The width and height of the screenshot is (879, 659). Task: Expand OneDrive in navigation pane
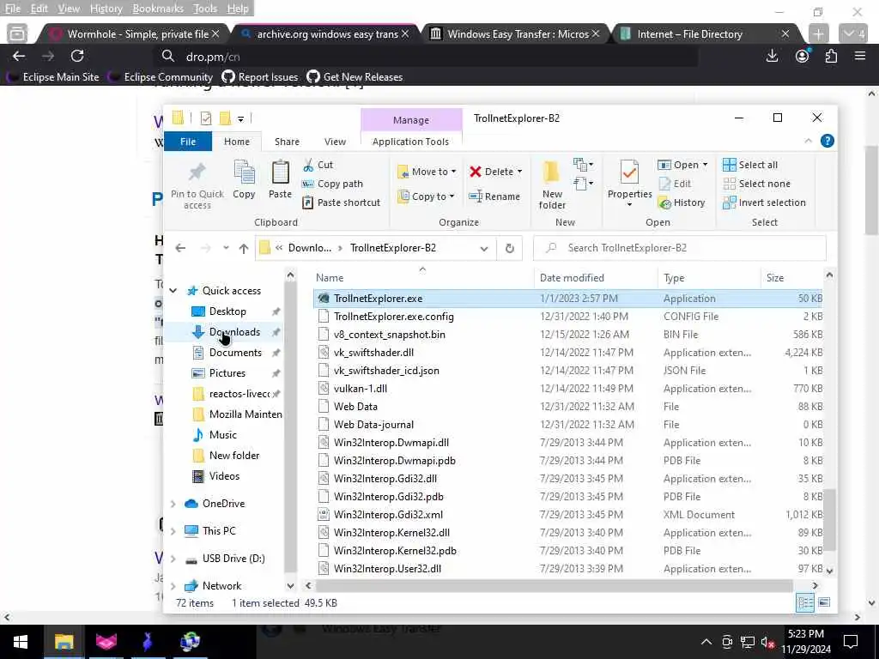click(173, 504)
